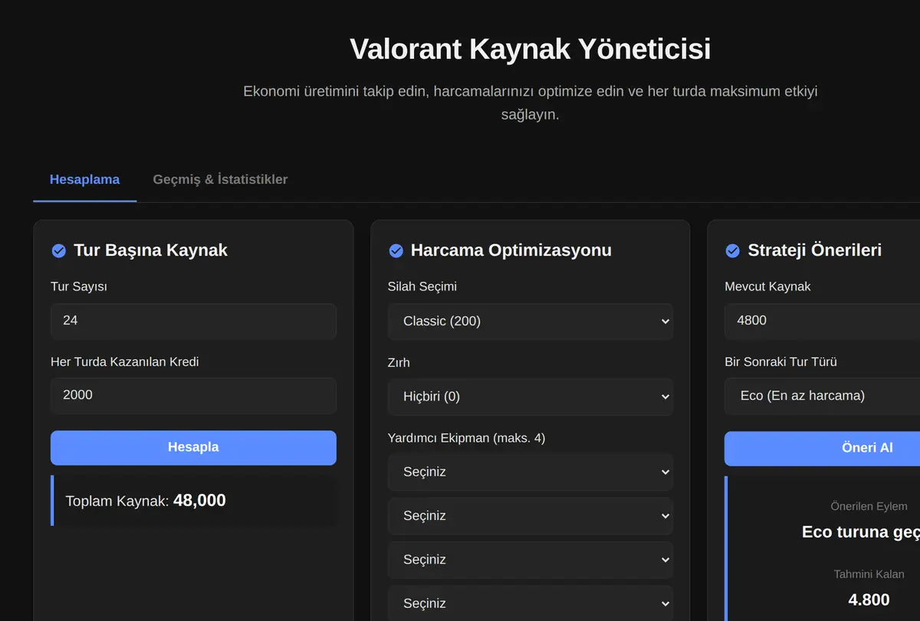920x621 pixels.
Task: Click the Tahmini Kalan label
Action: [x=869, y=574]
